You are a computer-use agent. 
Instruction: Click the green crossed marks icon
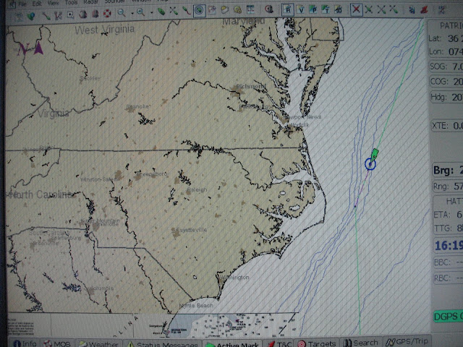pyautogui.click(x=369, y=9)
